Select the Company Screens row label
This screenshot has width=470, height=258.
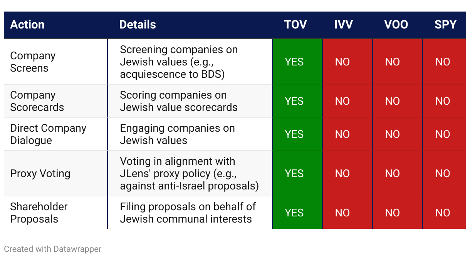(x=33, y=62)
